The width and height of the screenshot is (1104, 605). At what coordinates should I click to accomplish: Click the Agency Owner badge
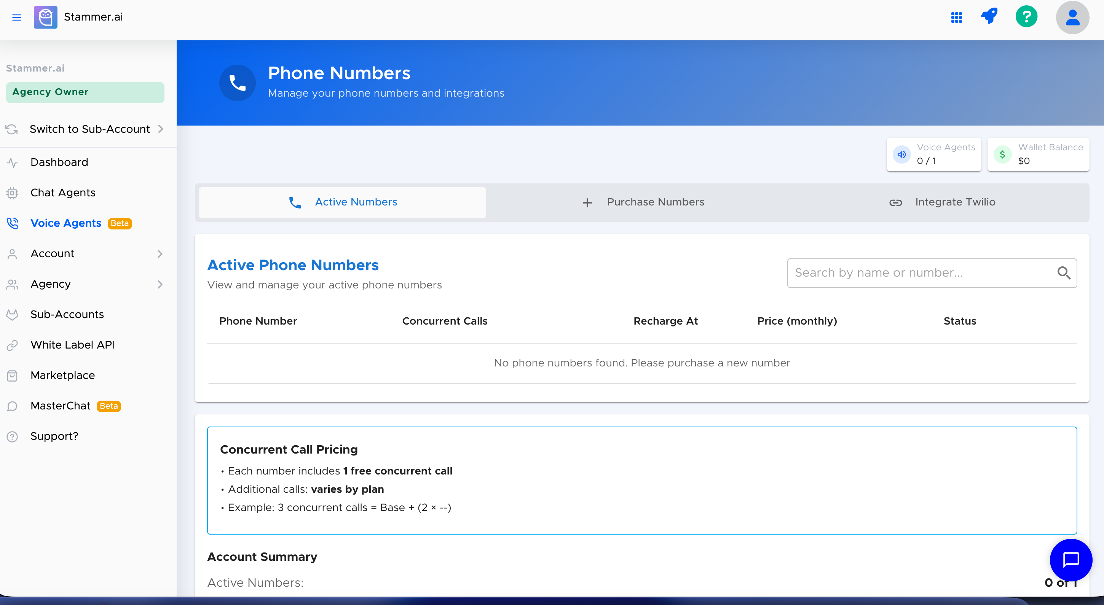click(x=85, y=92)
